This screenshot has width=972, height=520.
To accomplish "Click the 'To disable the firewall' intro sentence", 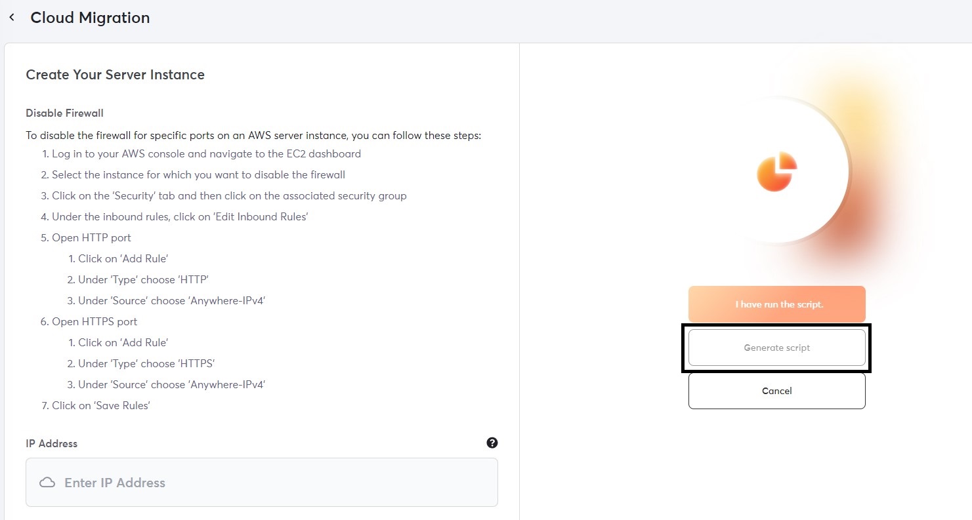I will point(253,136).
